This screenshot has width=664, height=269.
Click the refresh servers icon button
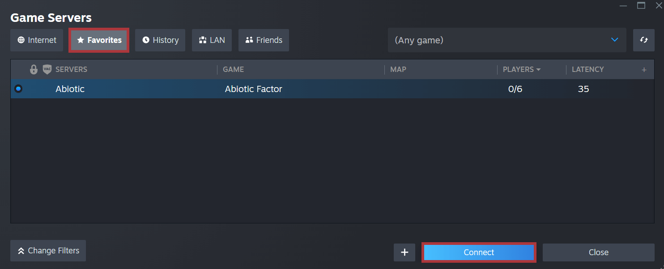[x=644, y=40]
